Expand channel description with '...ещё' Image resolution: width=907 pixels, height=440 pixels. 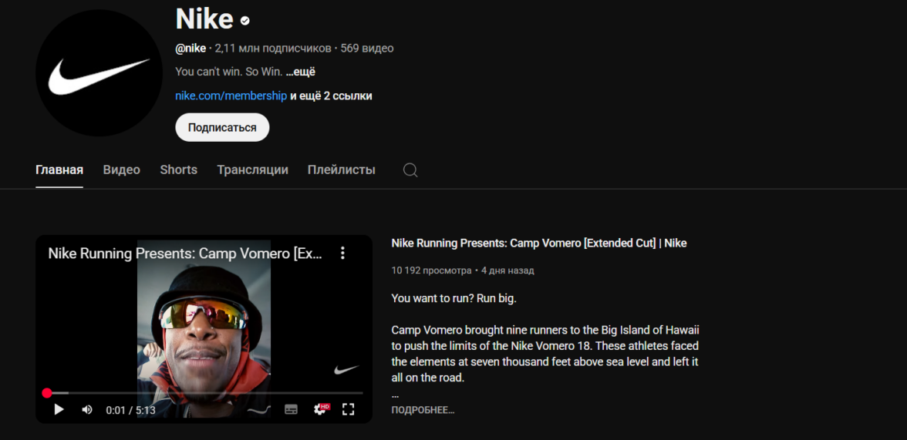coord(300,72)
